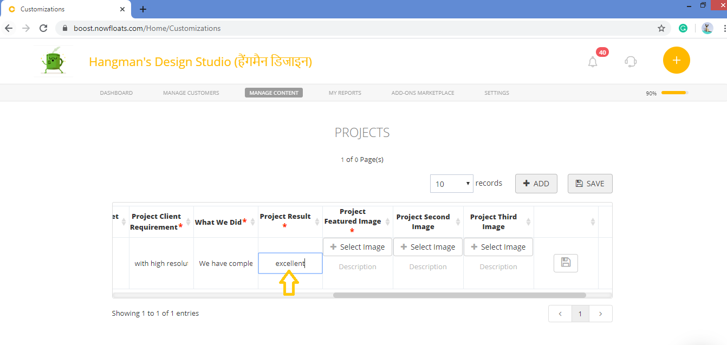This screenshot has height=345, width=727.
Task: Open the records-per-page dropdown showing 10
Action: [x=451, y=184]
